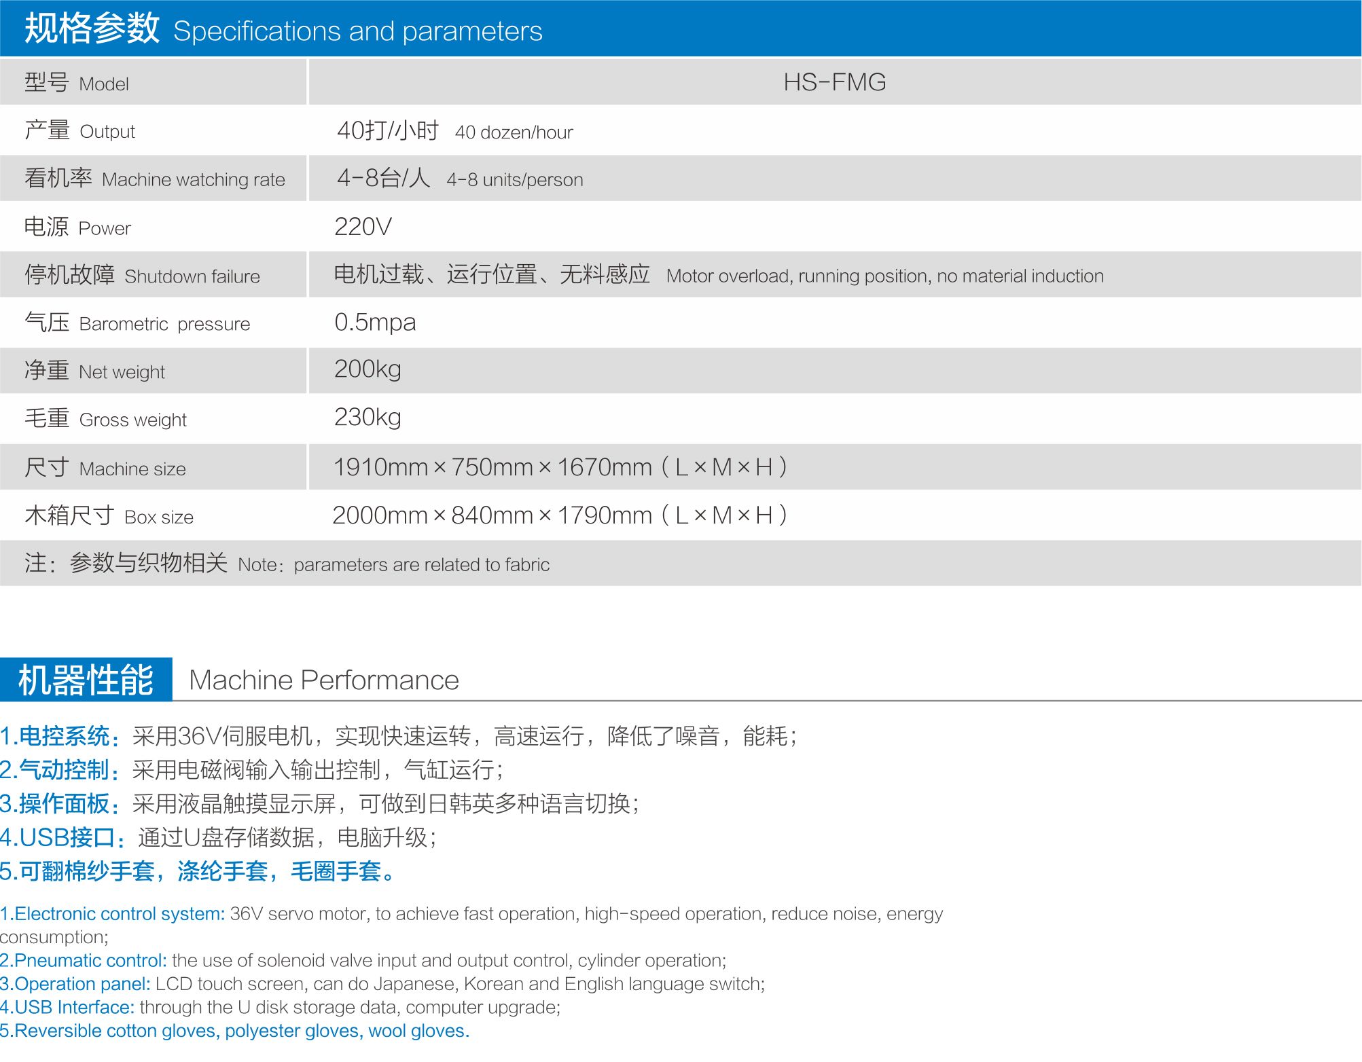Click the Machine Performance section heading
This screenshot has width=1362, height=1062.
click(323, 680)
